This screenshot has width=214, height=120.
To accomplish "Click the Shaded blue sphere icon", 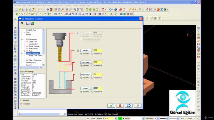I will click(x=116, y=9).
